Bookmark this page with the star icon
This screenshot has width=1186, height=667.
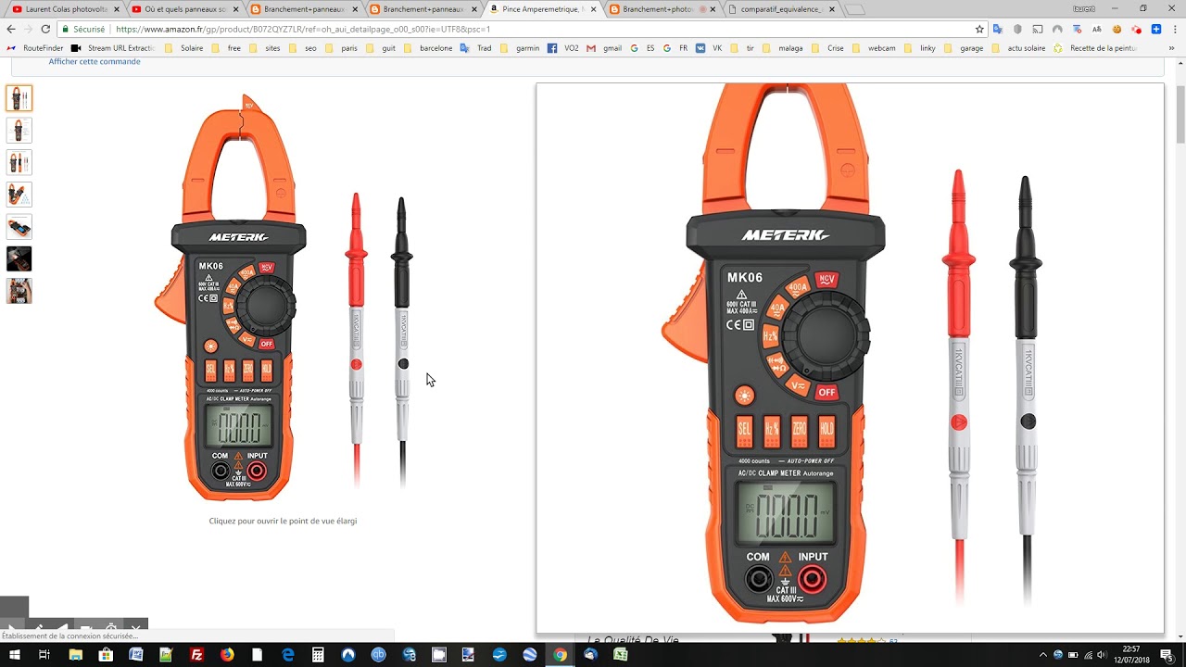click(979, 29)
